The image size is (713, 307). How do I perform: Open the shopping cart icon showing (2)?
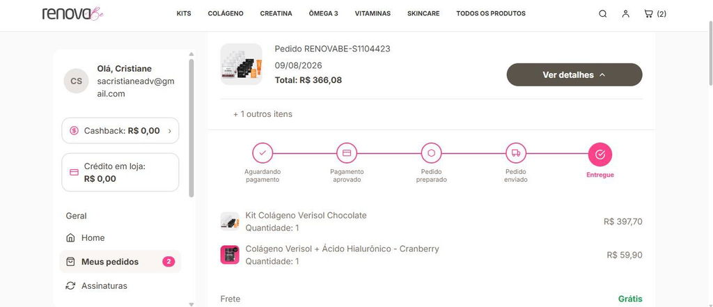click(x=655, y=14)
